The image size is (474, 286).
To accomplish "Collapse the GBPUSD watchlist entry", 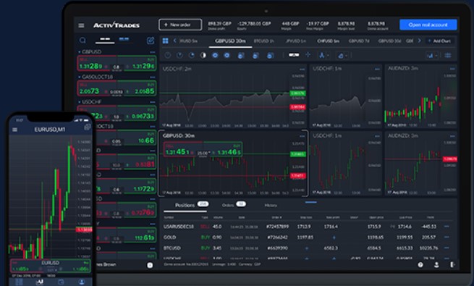I will (79, 52).
